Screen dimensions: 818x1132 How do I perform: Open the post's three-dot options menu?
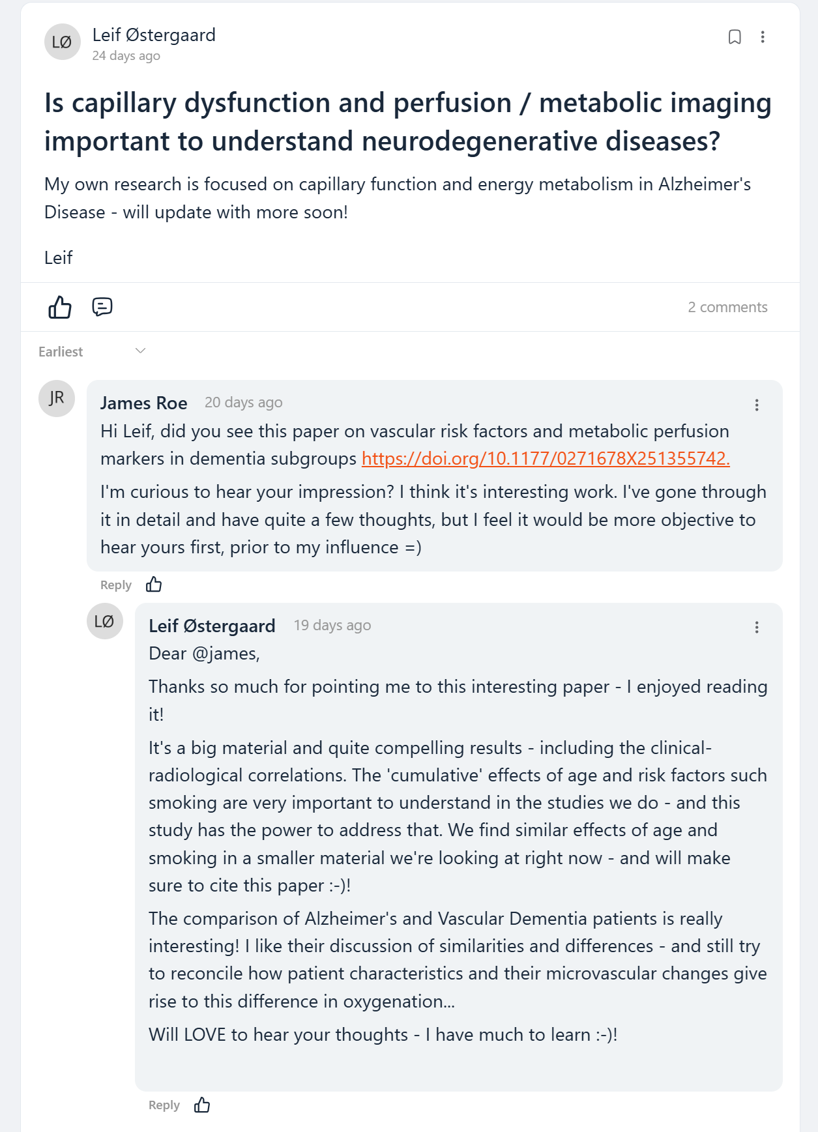point(763,37)
